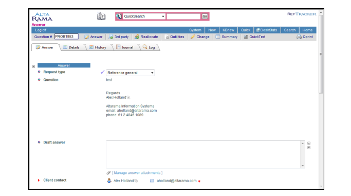
Task: Click the QuickSearch magnifier icon
Action: pos(119,16)
